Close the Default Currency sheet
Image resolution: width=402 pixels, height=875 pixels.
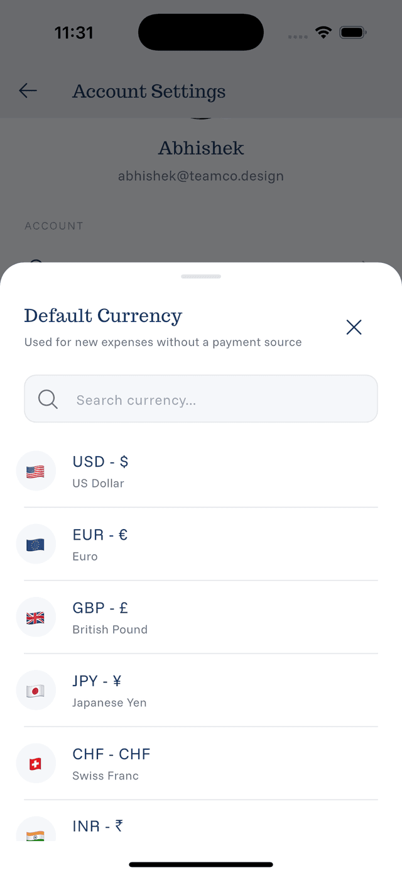(x=354, y=327)
